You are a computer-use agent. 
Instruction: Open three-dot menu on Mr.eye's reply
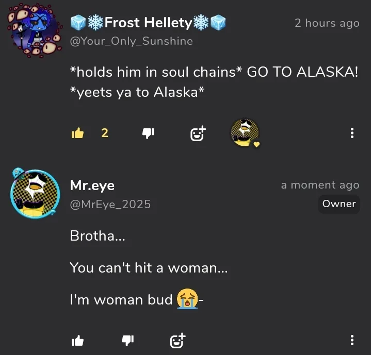pos(352,340)
